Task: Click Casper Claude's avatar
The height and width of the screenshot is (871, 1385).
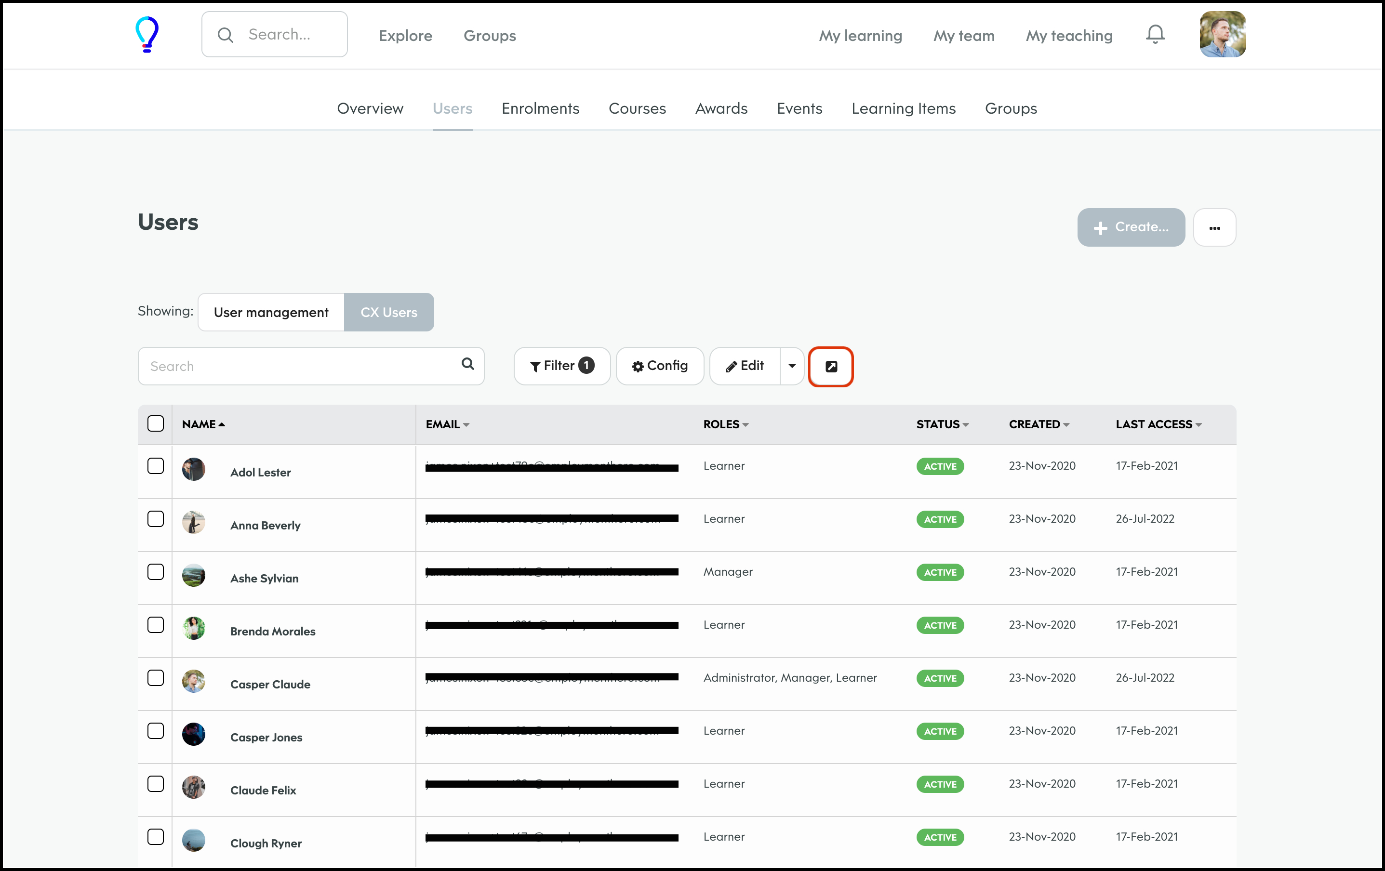Action: pos(194,681)
